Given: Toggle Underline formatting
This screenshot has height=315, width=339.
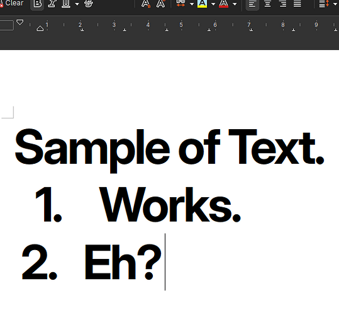Looking at the screenshot, I should click(x=65, y=4).
